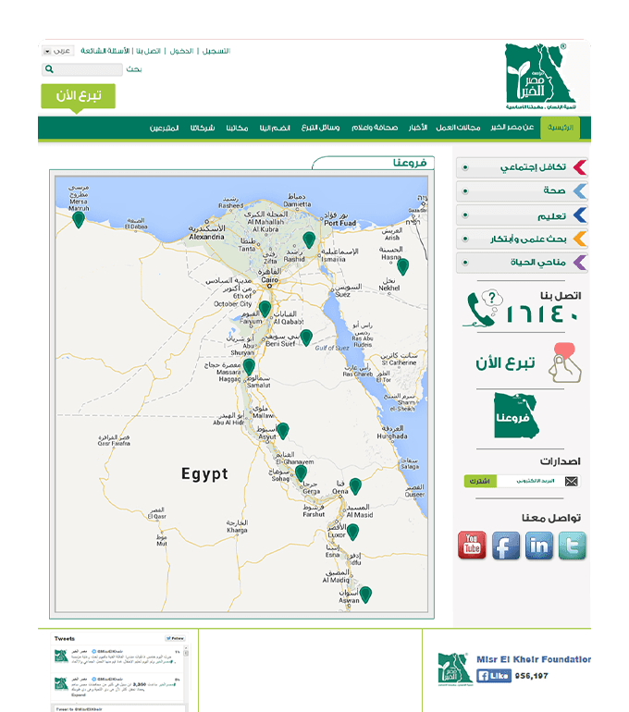Click the search magnifier icon
629x712 pixels.
50,69
